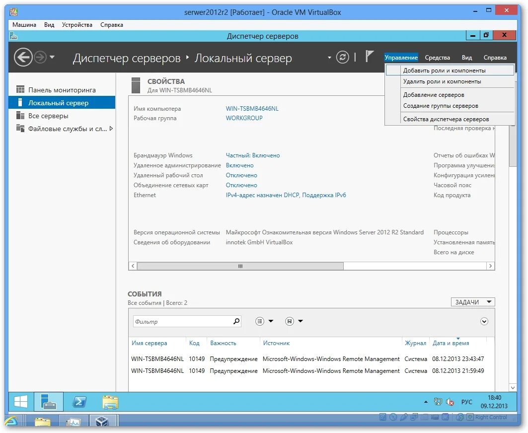Screen dimensions: 528x433
Task: Open dropdown arrow left of refresh icon
Action: (x=329, y=58)
